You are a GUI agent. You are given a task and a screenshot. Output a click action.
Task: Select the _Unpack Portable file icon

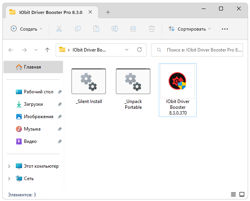pos(133,81)
